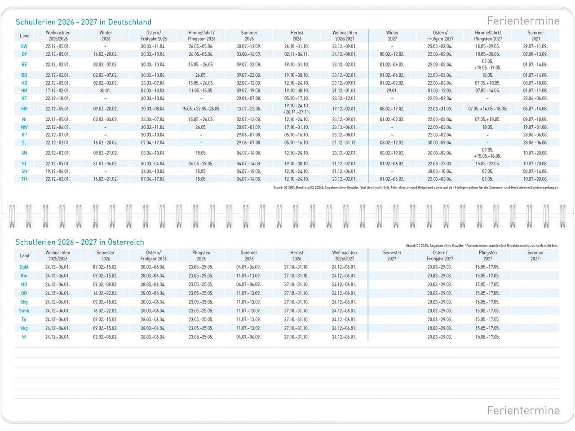
Task: Click the 'Schulferien 2026 – 2027 in Deutschland' heading
Action: 83,22
